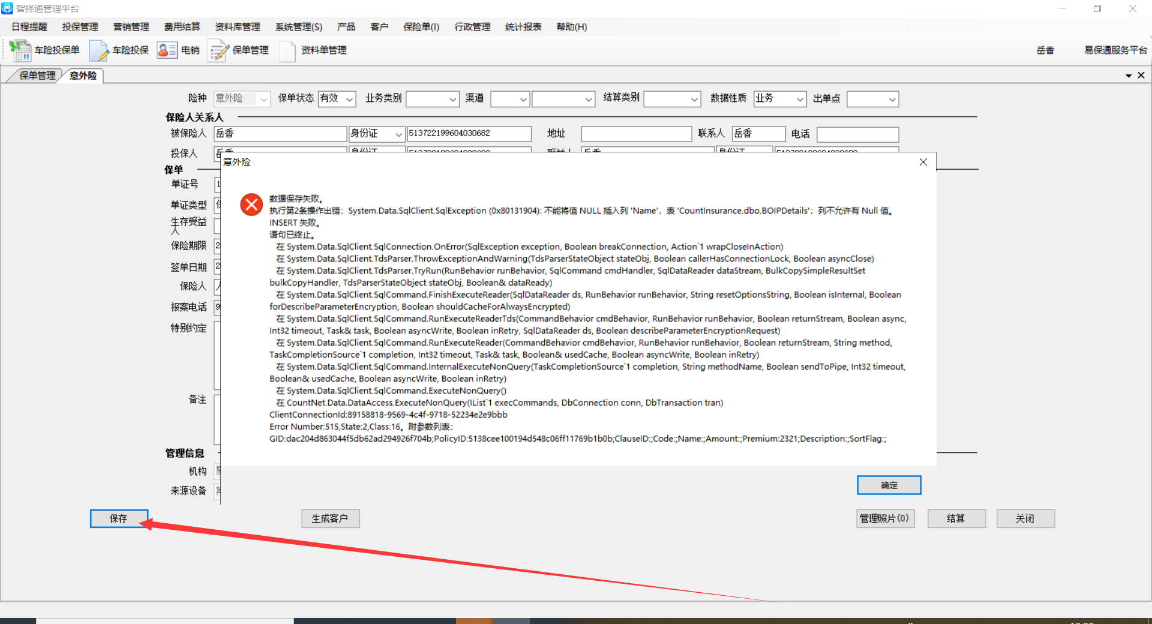1152x624 pixels.
Task: Open the 营销管理 menu
Action: [x=131, y=27]
